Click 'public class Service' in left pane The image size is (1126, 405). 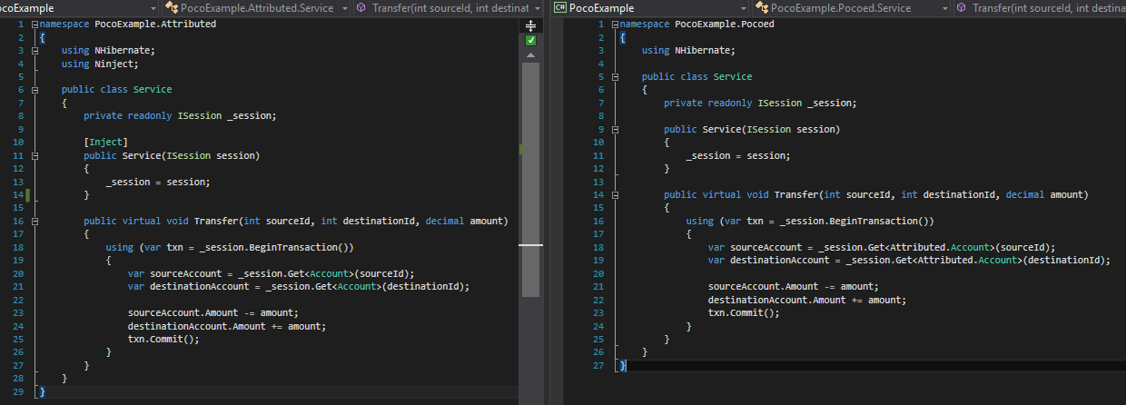[117, 90]
